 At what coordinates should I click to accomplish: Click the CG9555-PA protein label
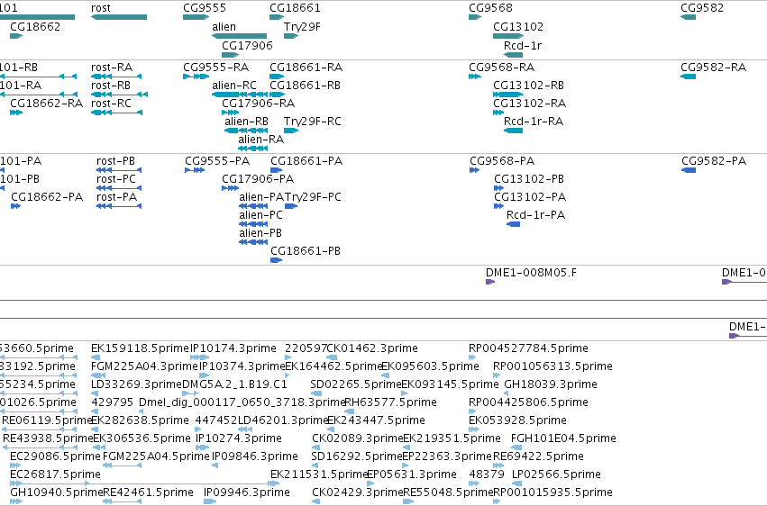click(x=217, y=160)
